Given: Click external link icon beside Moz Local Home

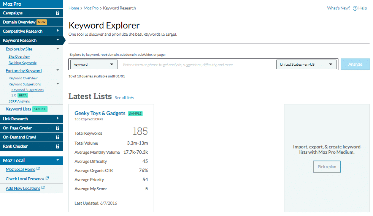Looking at the screenshot, I should click(38, 169).
